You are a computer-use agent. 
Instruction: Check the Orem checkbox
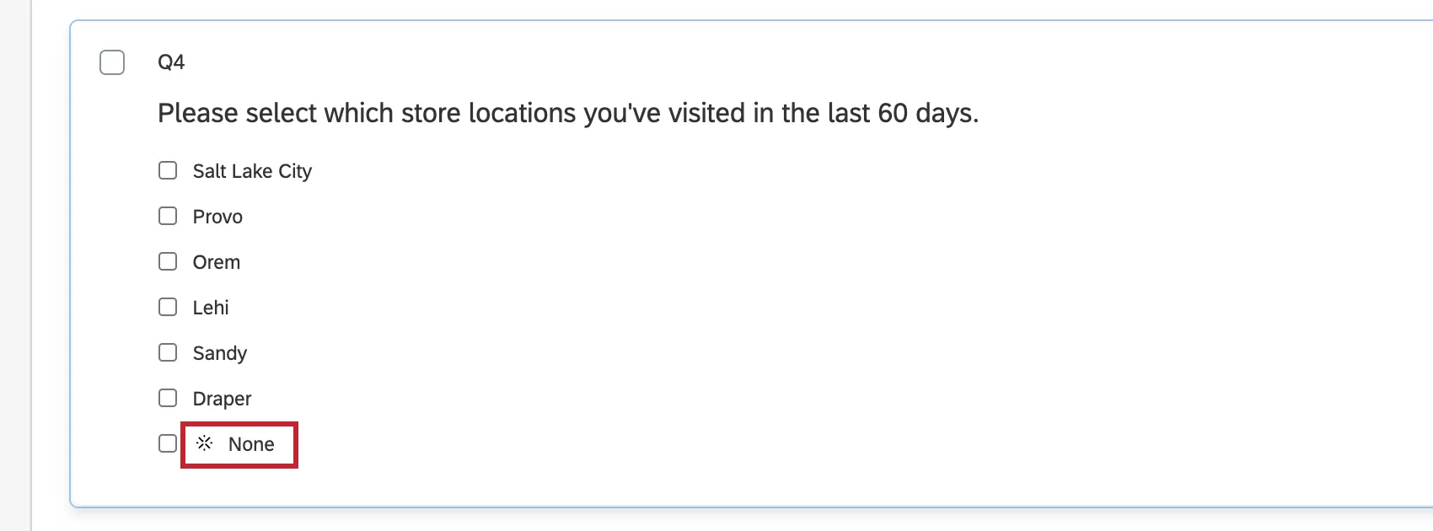167,260
